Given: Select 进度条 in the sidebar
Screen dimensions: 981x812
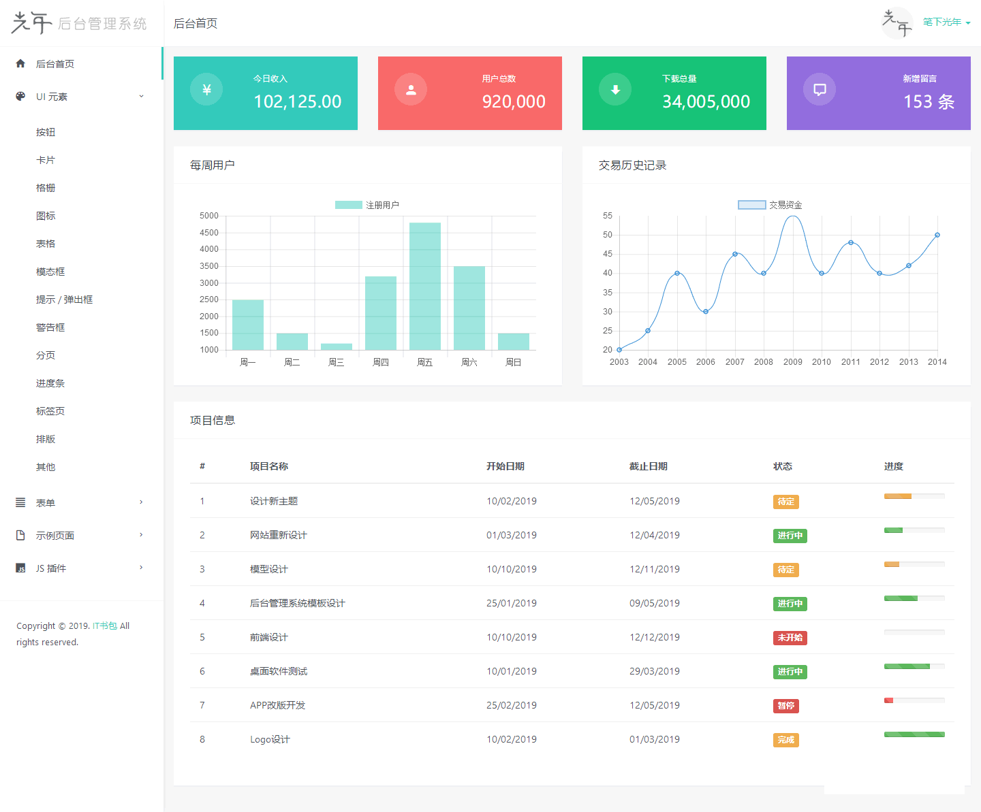Looking at the screenshot, I should tap(50, 383).
